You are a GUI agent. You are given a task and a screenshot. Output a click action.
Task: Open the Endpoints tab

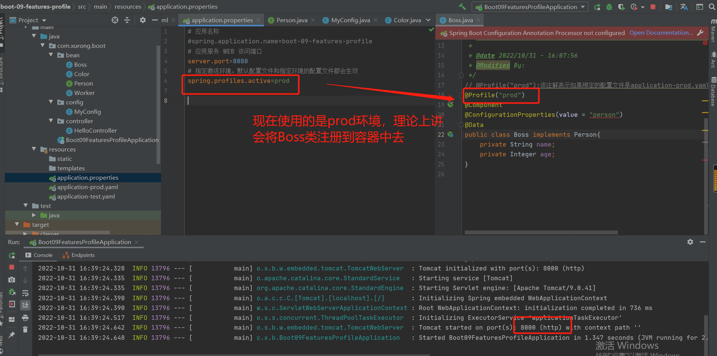[79, 255]
